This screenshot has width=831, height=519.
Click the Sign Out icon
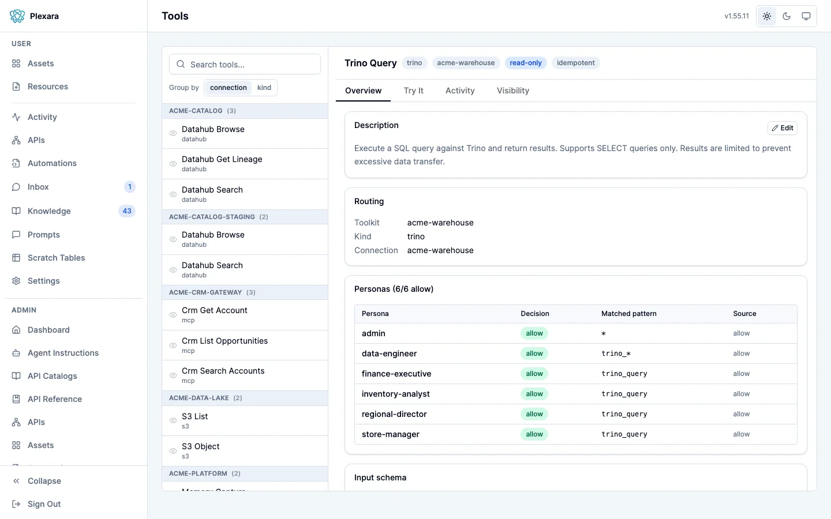point(16,504)
